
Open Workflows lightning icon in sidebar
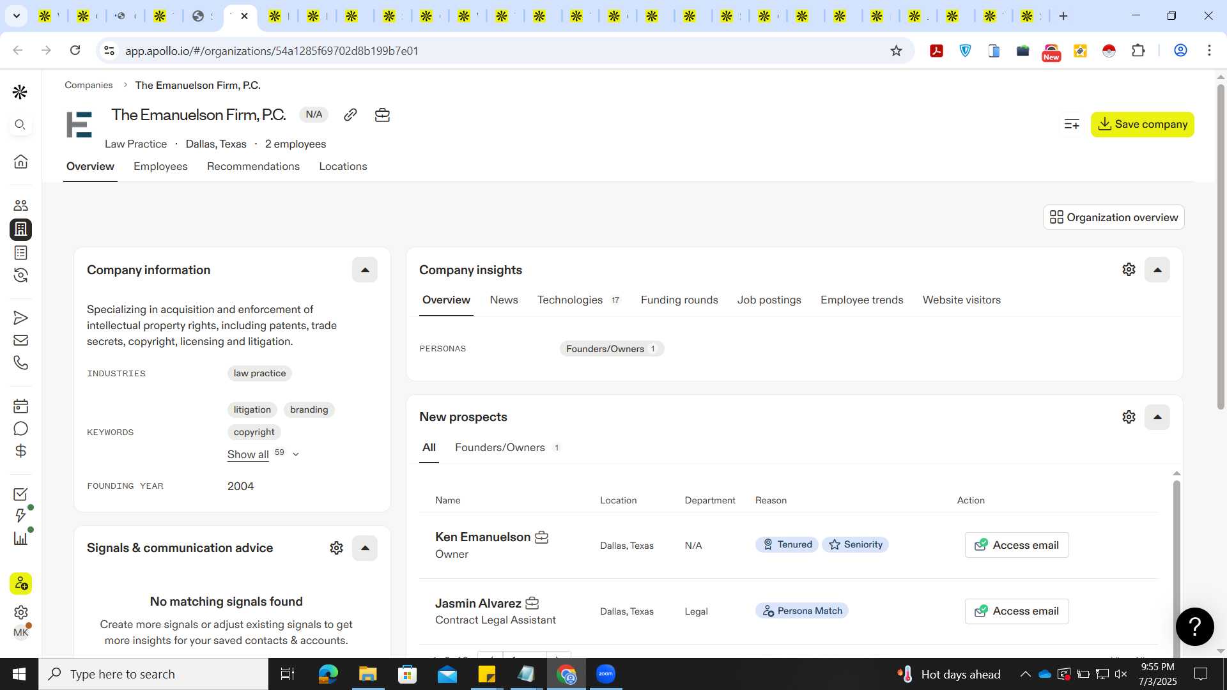20,516
